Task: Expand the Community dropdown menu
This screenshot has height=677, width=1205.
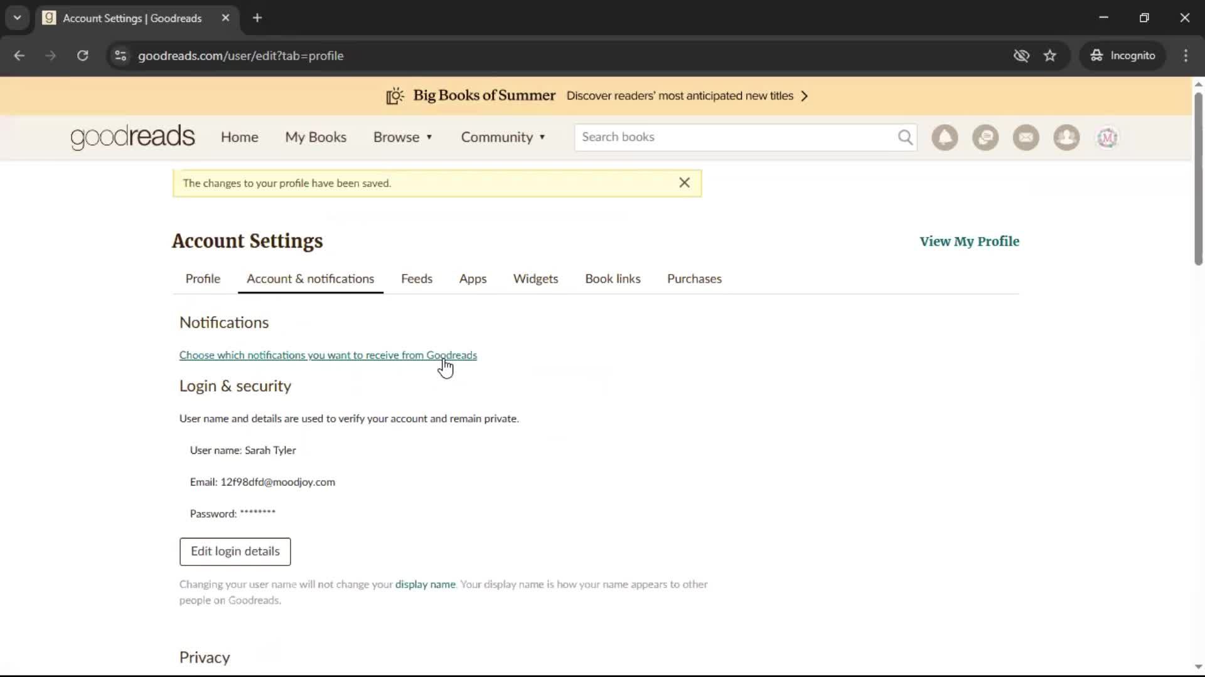Action: coord(503,137)
